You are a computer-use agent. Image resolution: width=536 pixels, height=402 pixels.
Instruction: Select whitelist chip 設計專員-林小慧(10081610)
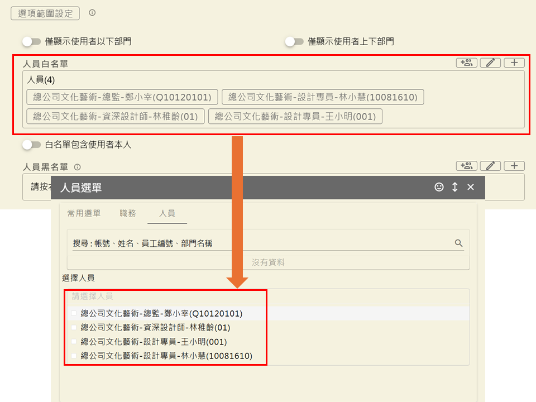(x=323, y=97)
